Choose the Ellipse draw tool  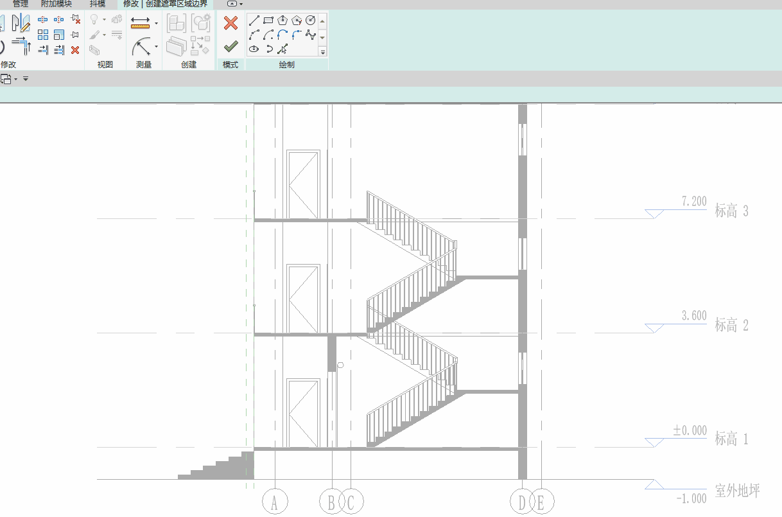point(254,49)
